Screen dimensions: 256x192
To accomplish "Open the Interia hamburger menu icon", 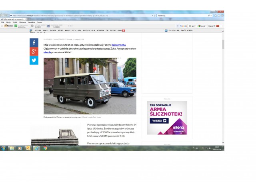I will pyautogui.click(x=31, y=30).
